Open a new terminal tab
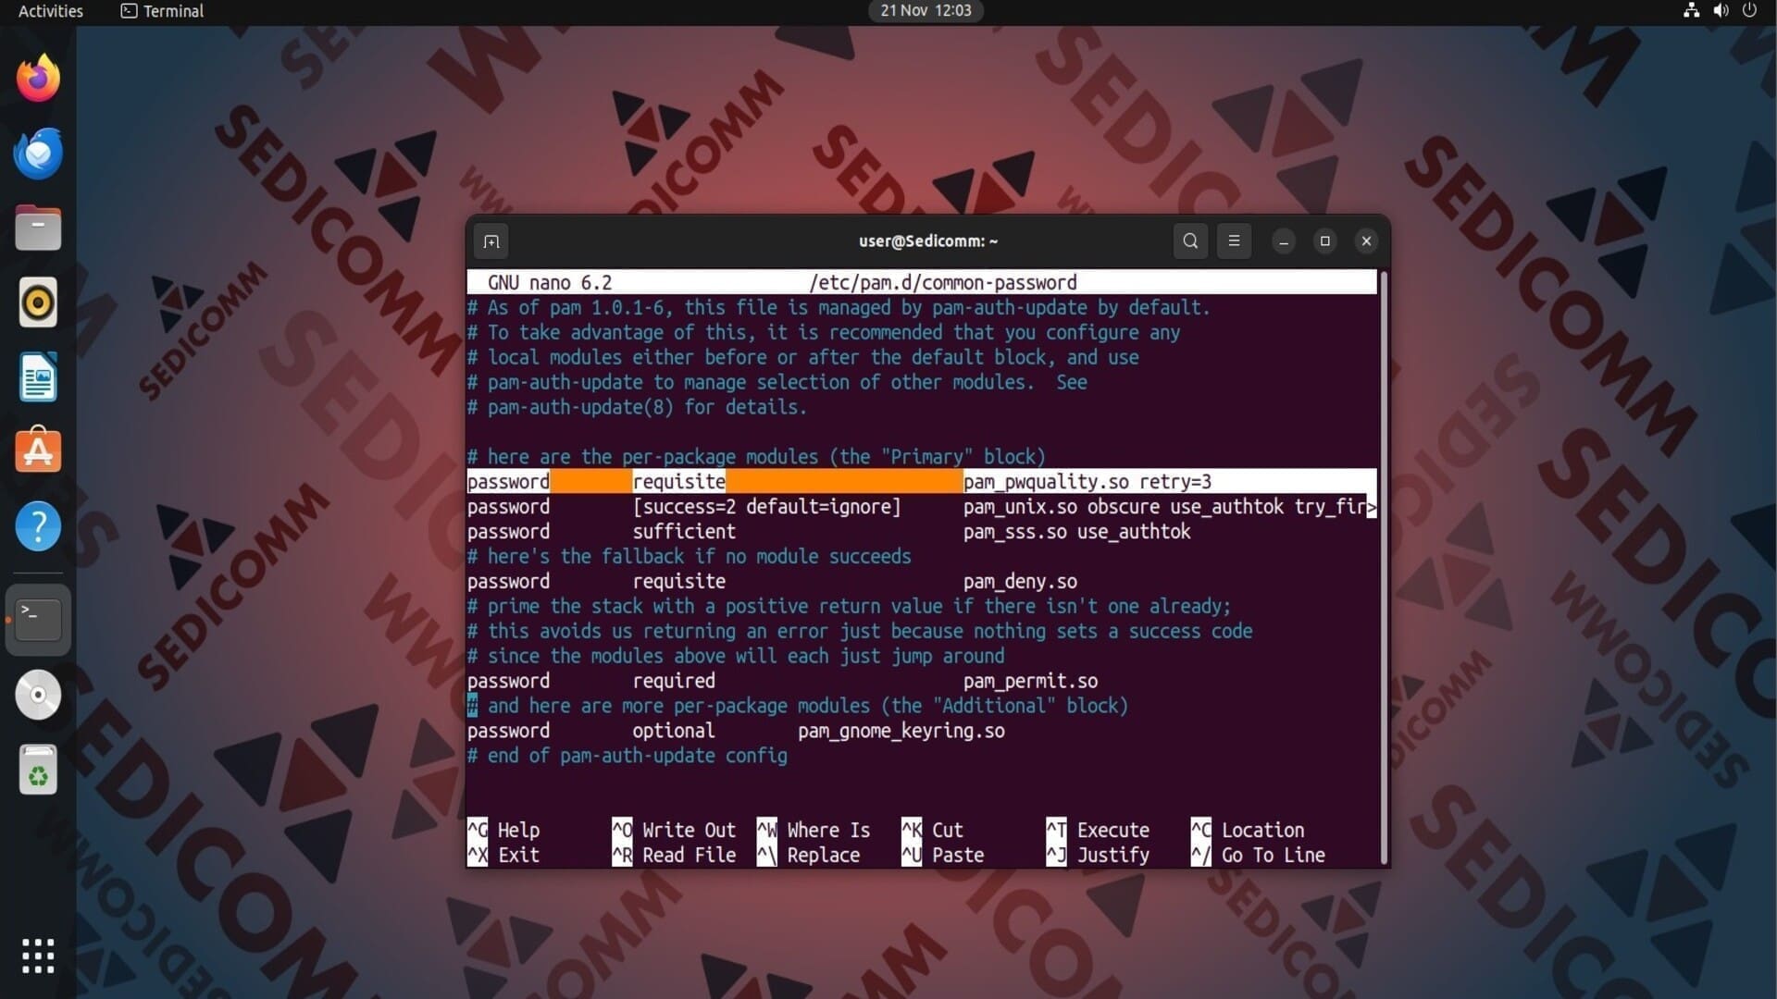This screenshot has height=999, width=1777. pos(491,241)
